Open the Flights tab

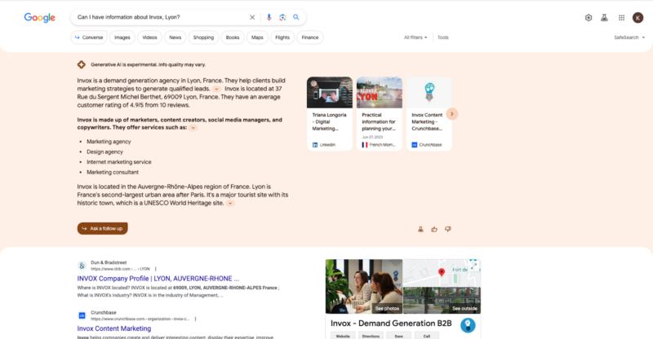(282, 37)
